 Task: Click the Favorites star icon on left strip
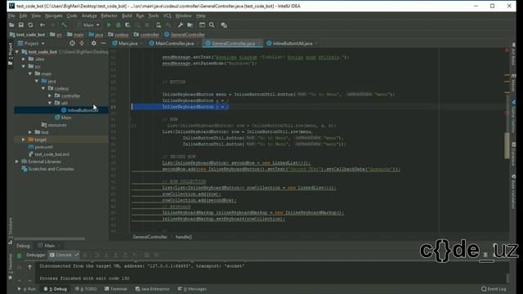point(11,278)
